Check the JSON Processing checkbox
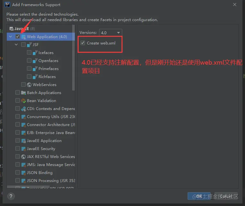Screen dimensions: 245x206 point(18,180)
